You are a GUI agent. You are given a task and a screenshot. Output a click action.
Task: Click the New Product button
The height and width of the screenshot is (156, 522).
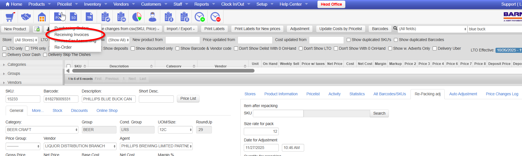pyautogui.click(x=15, y=29)
